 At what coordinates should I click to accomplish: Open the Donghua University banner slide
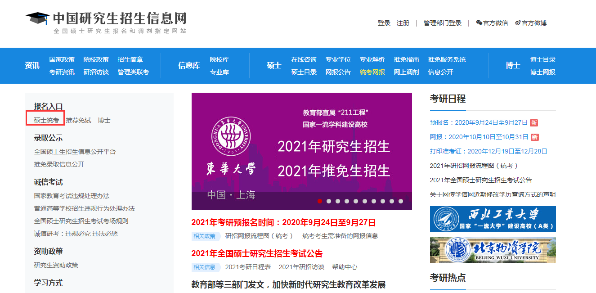[x=302, y=151]
